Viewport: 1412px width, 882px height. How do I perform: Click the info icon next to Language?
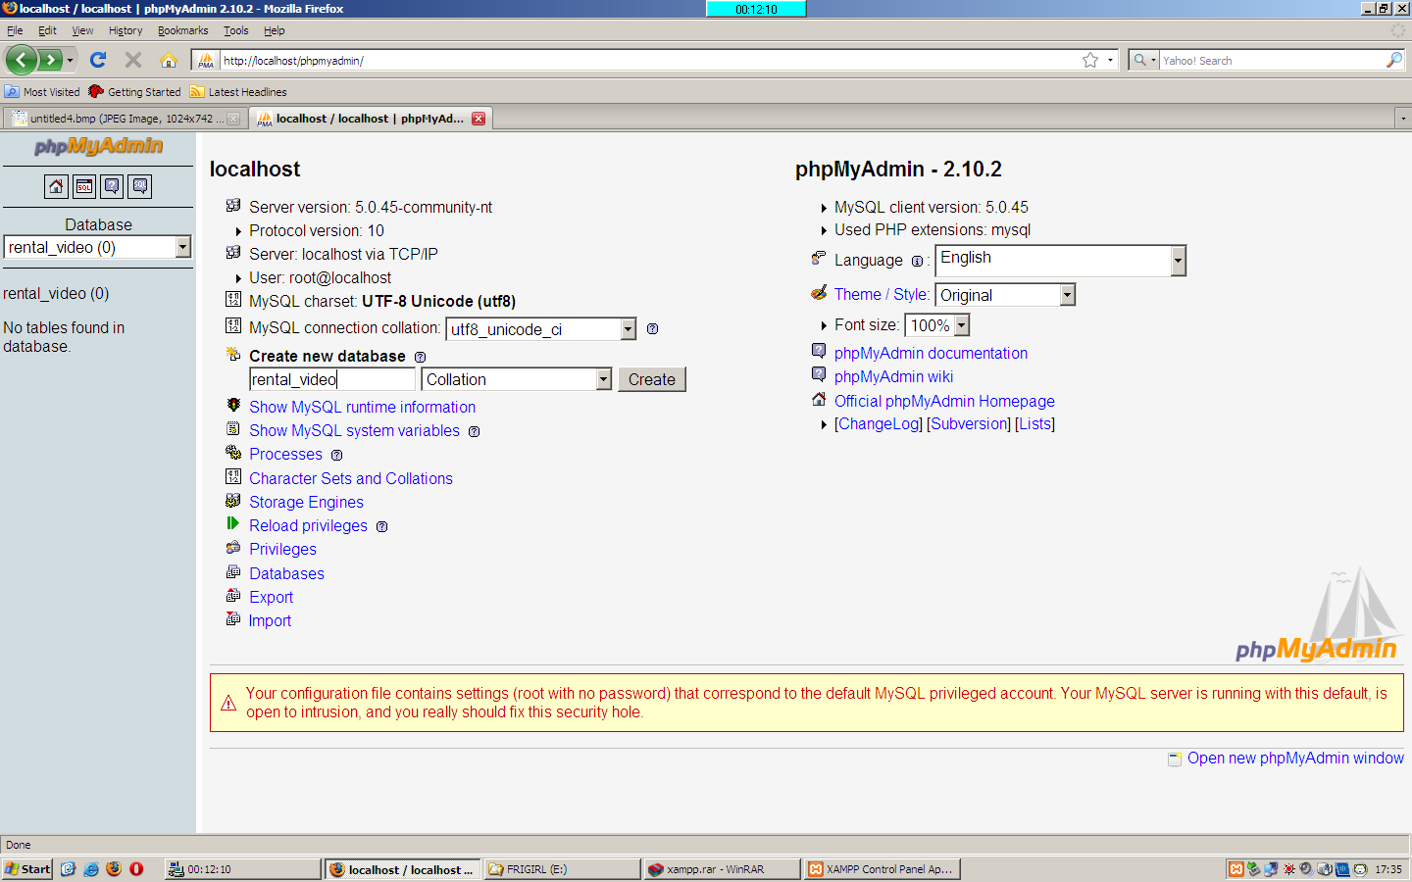click(917, 261)
